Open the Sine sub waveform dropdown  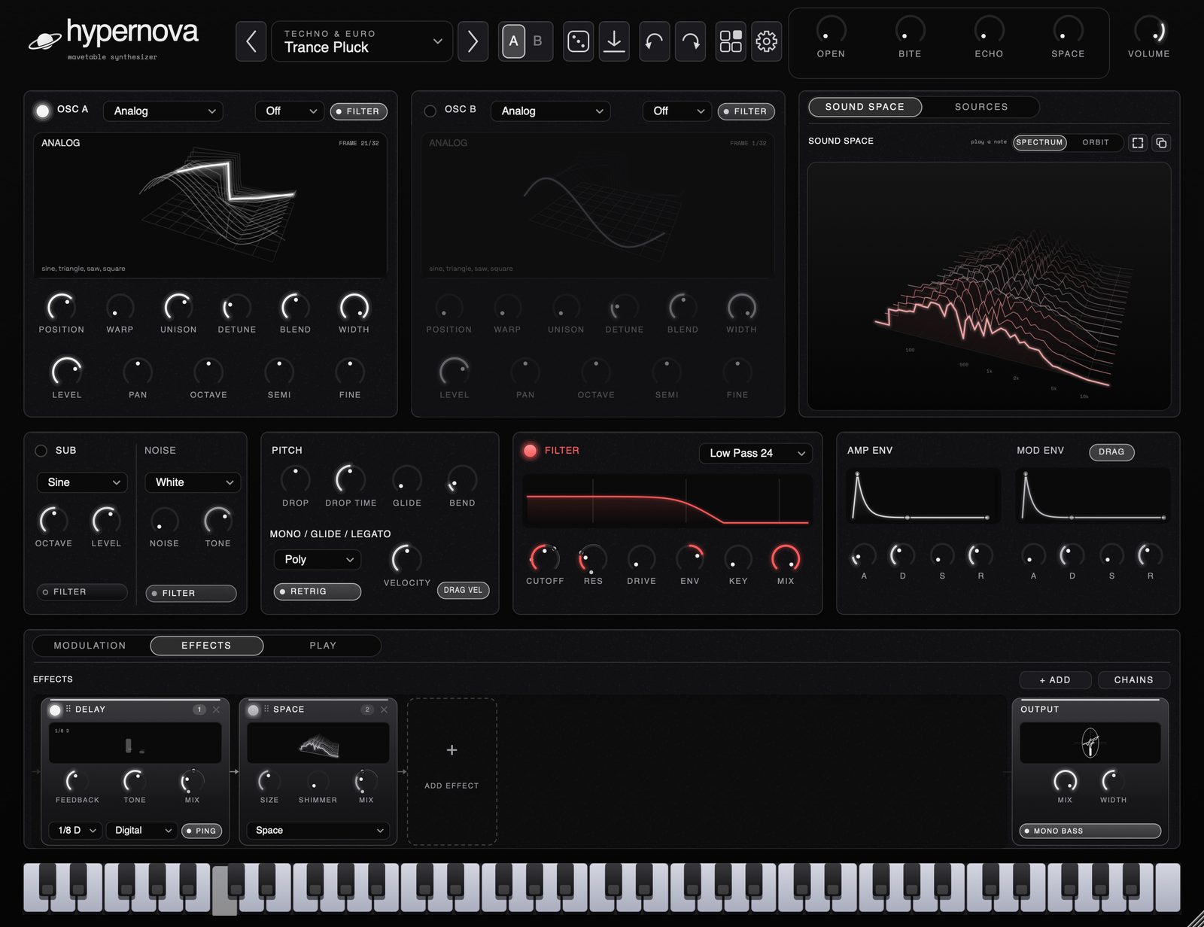(x=82, y=482)
